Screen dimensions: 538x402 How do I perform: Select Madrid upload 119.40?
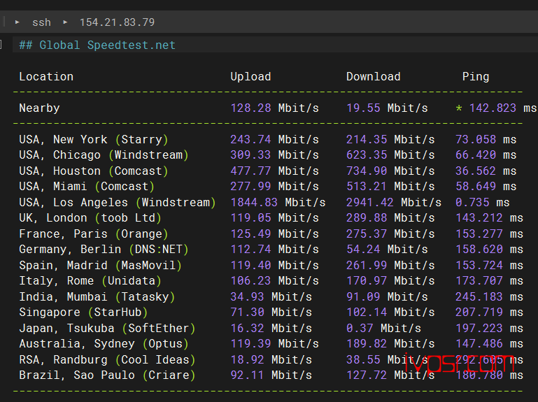pyautogui.click(x=250, y=266)
